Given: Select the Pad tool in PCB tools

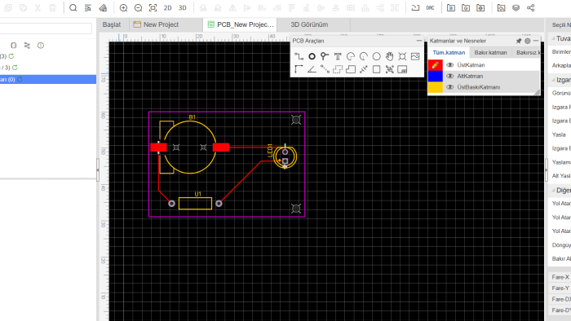Looking at the screenshot, I should (x=312, y=56).
